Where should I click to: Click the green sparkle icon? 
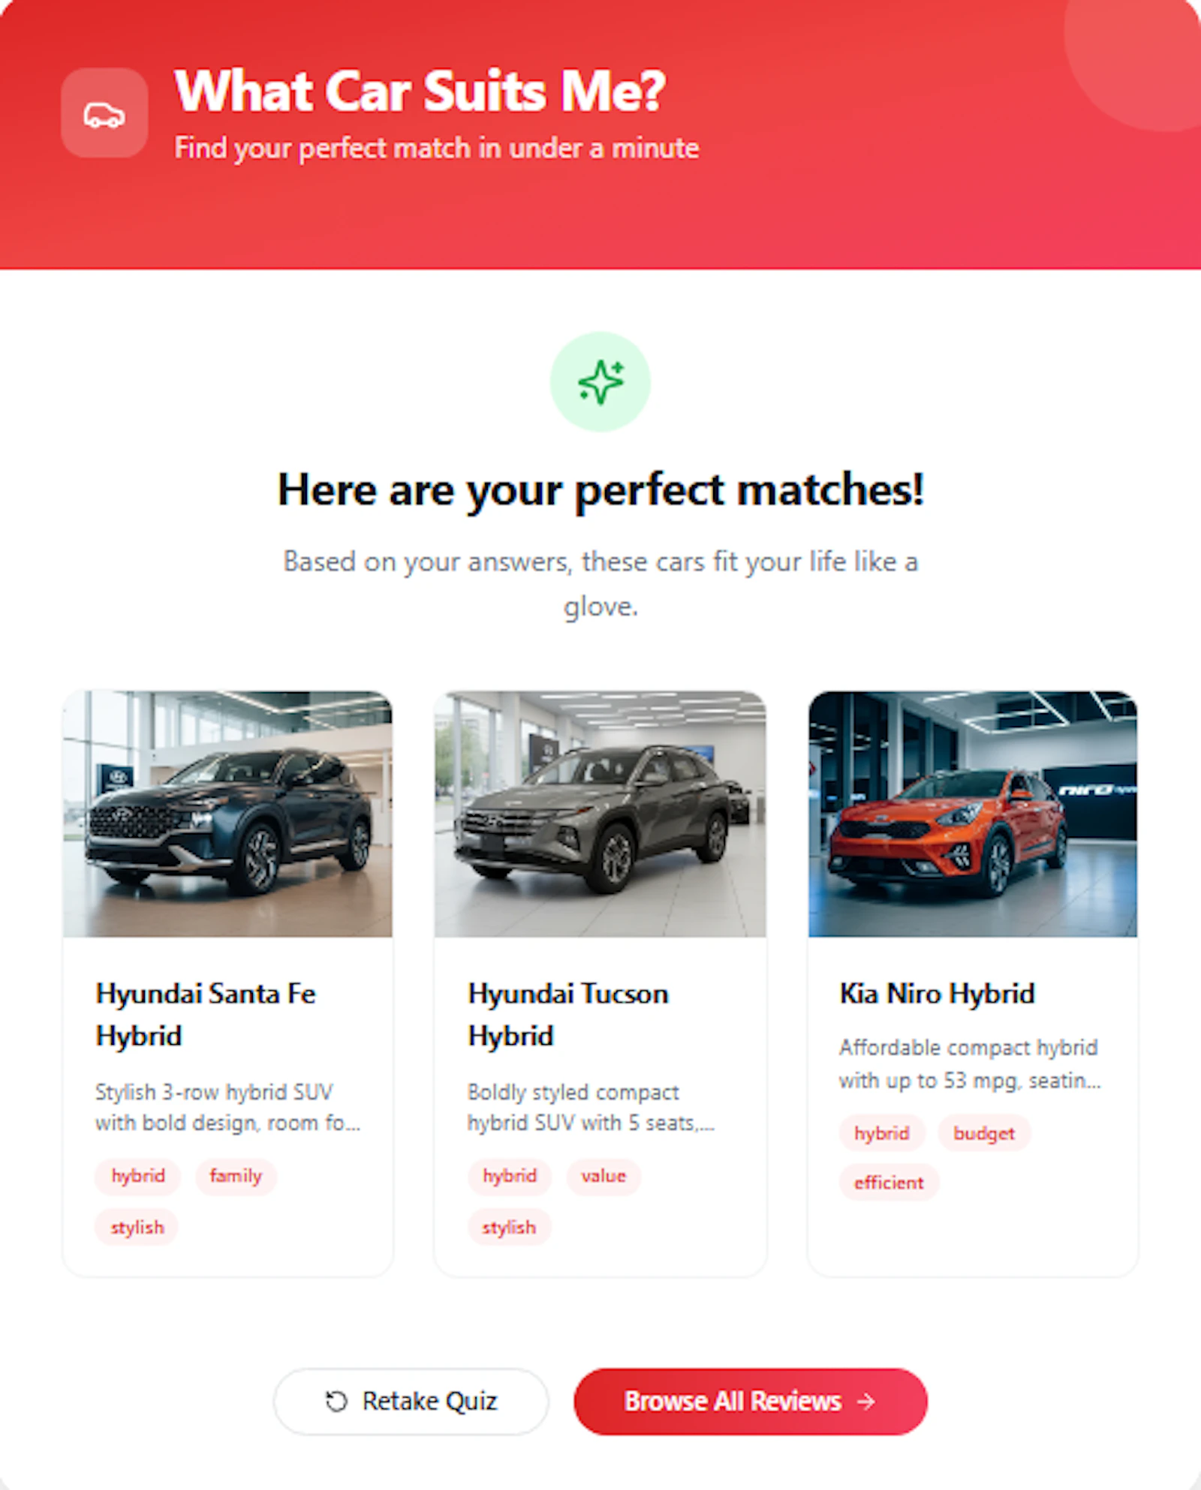coord(600,382)
